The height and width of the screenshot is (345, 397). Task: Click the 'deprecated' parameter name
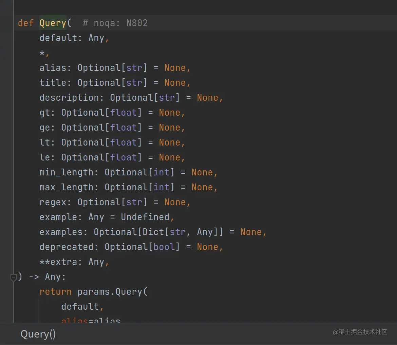pyautogui.click(x=67, y=247)
